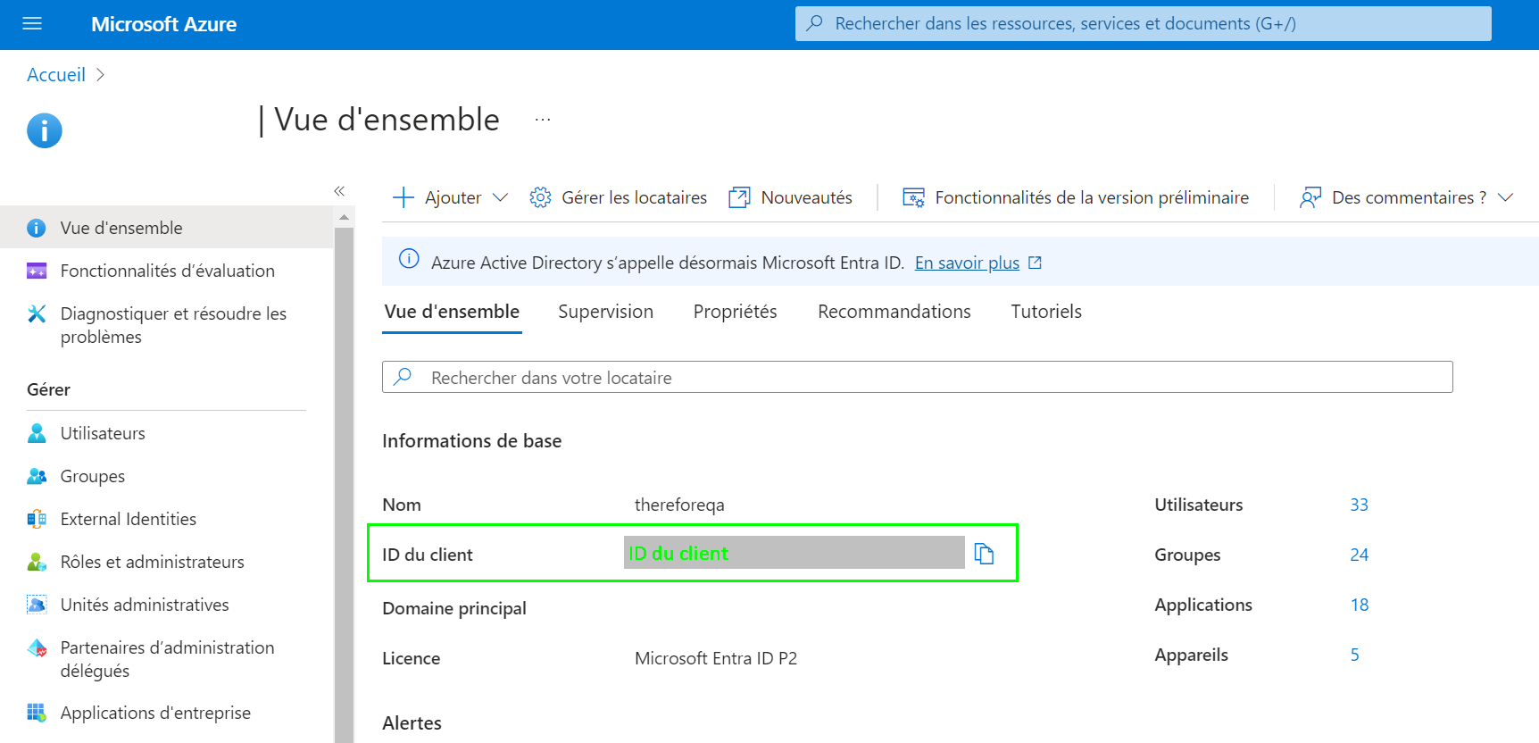Click the Nouveautés external link icon
The image size is (1539, 743).
tap(739, 197)
